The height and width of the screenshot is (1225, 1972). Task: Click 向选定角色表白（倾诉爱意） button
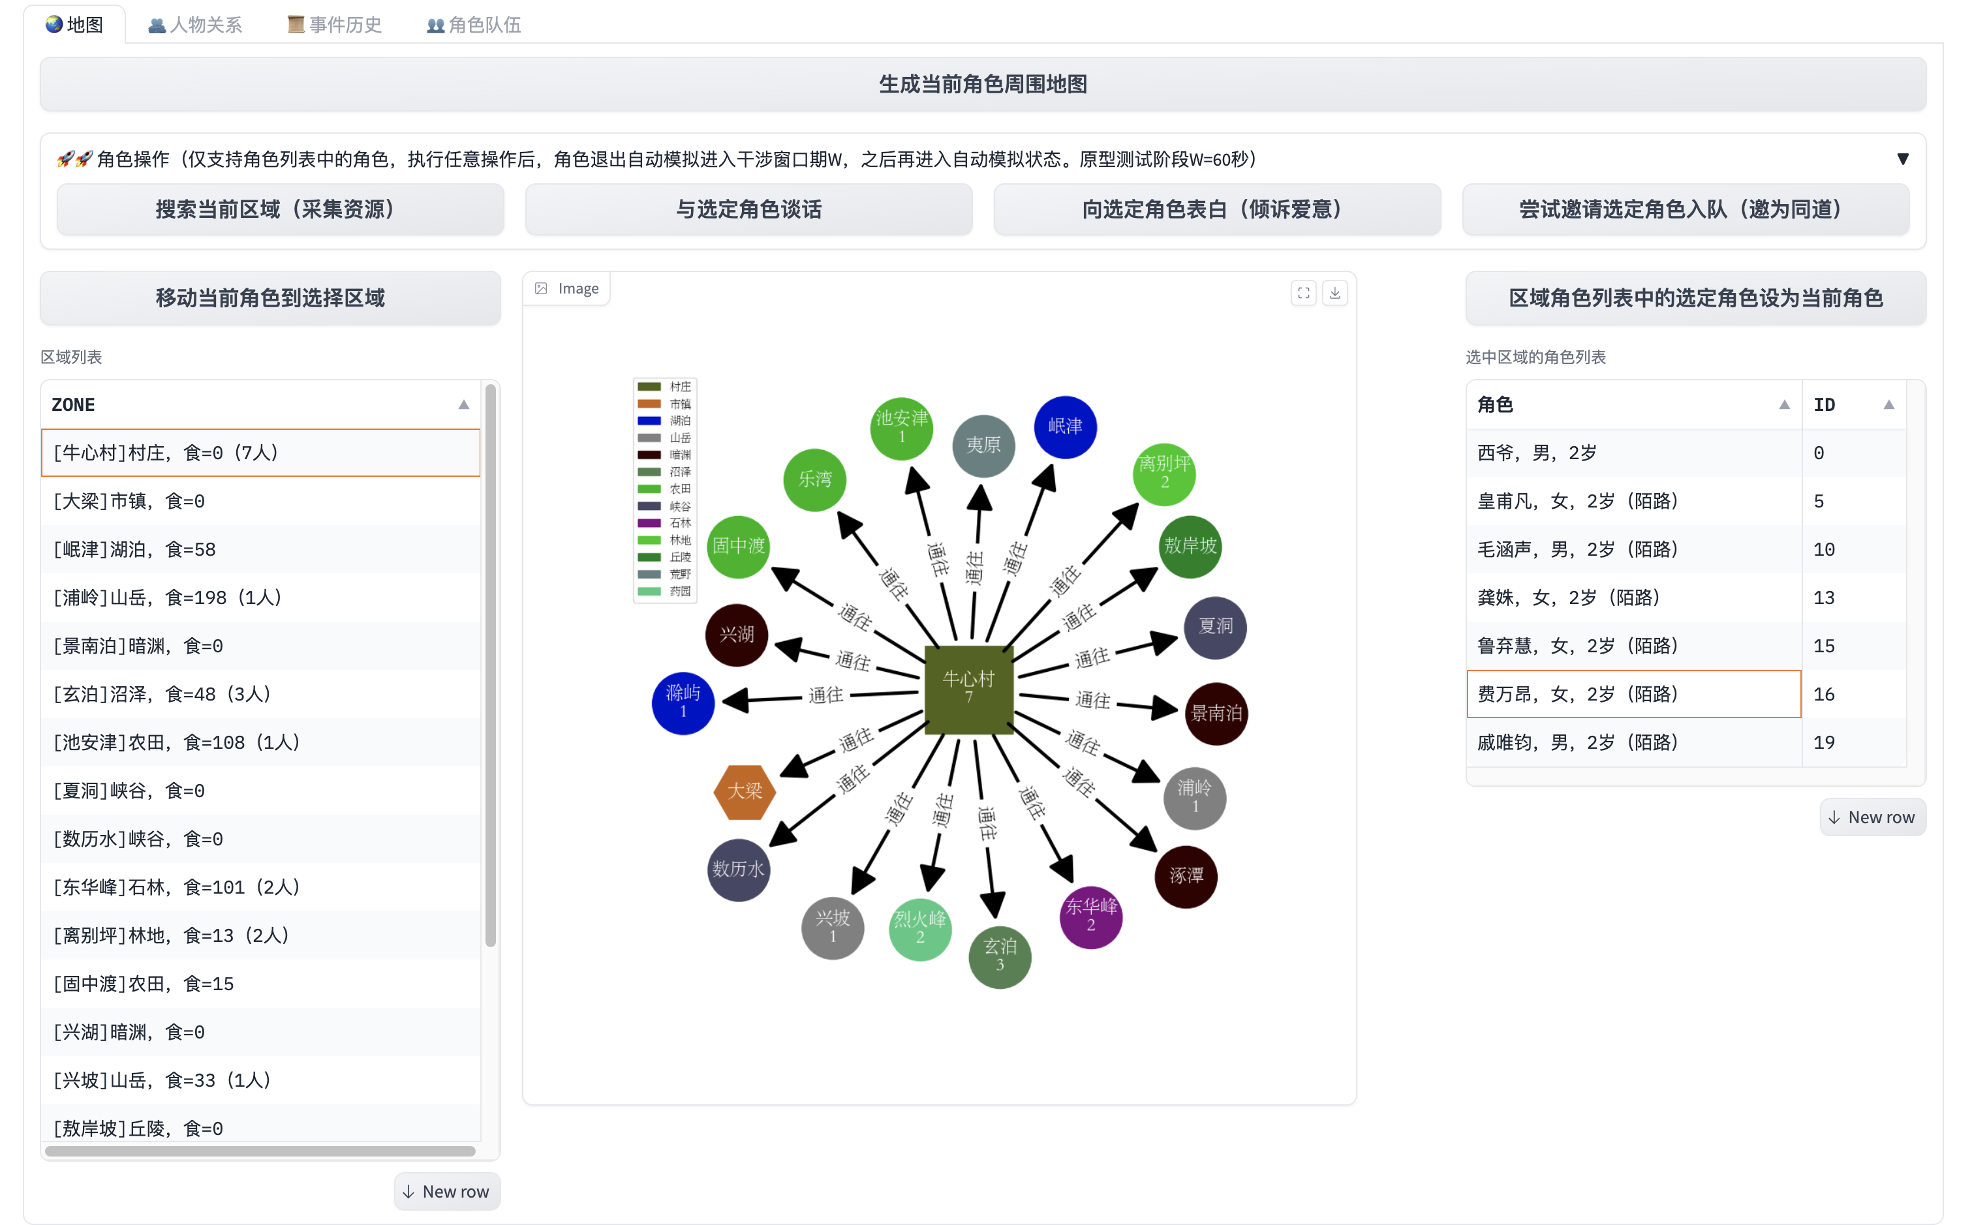(x=1216, y=210)
